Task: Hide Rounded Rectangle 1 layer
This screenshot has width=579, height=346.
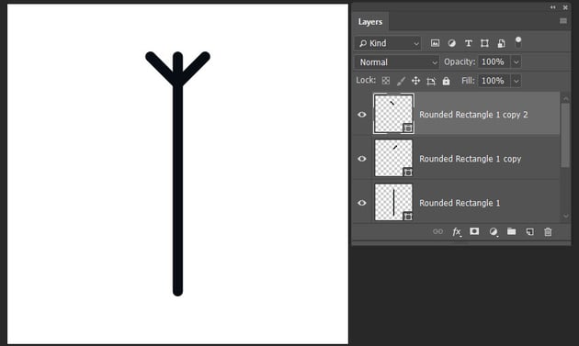Action: tap(362, 203)
